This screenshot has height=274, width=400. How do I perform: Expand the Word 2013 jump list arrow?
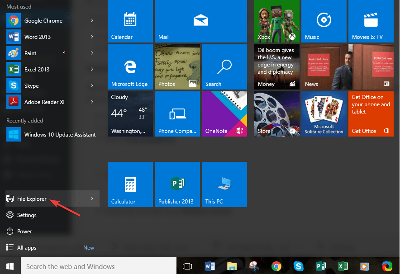(x=92, y=37)
